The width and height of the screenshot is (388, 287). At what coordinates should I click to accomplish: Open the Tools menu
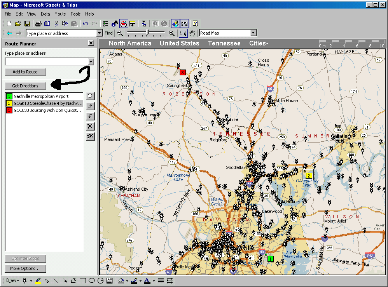75,14
